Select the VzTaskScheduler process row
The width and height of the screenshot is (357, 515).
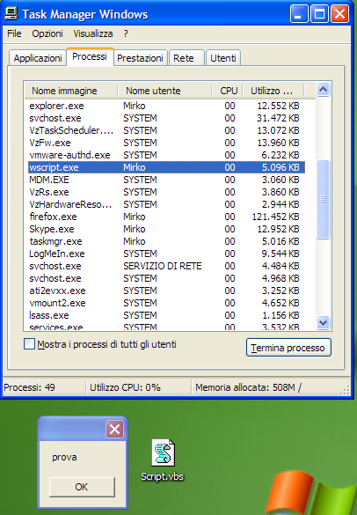tap(166, 130)
